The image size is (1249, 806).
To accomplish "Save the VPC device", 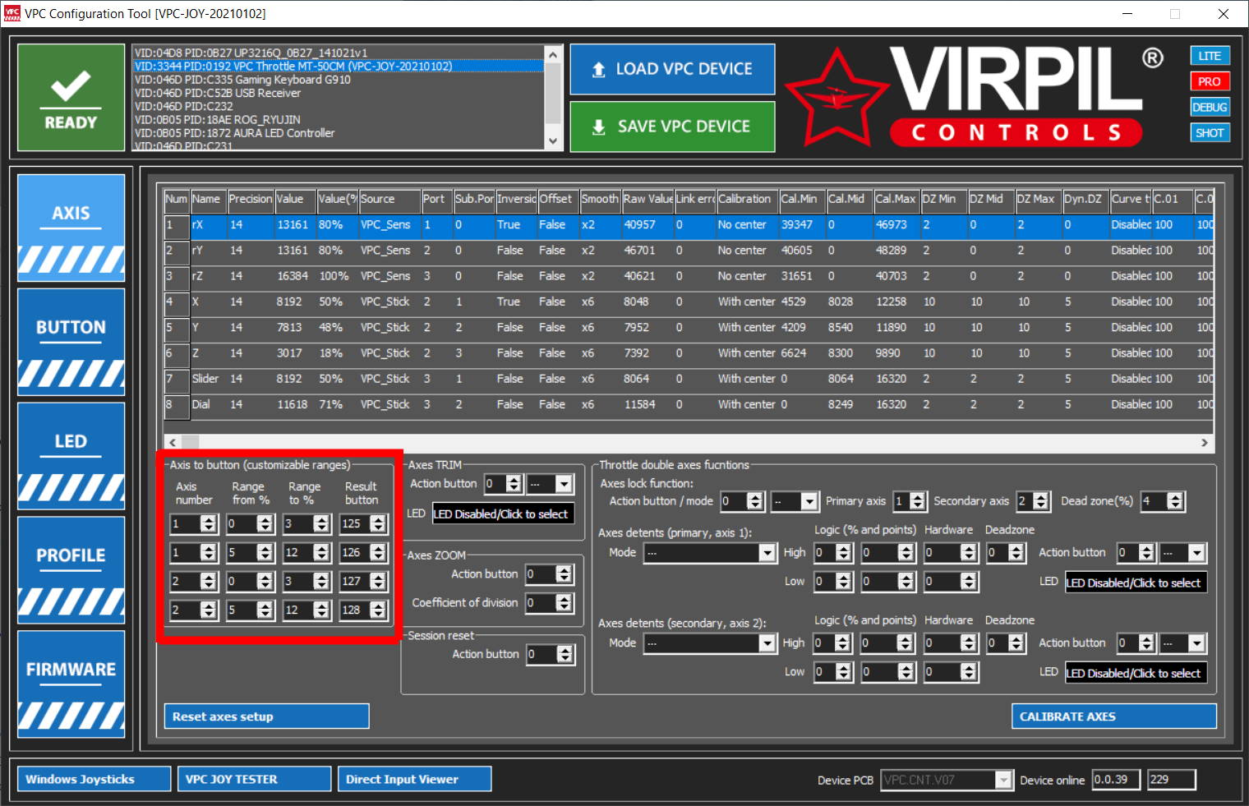I will tap(672, 127).
